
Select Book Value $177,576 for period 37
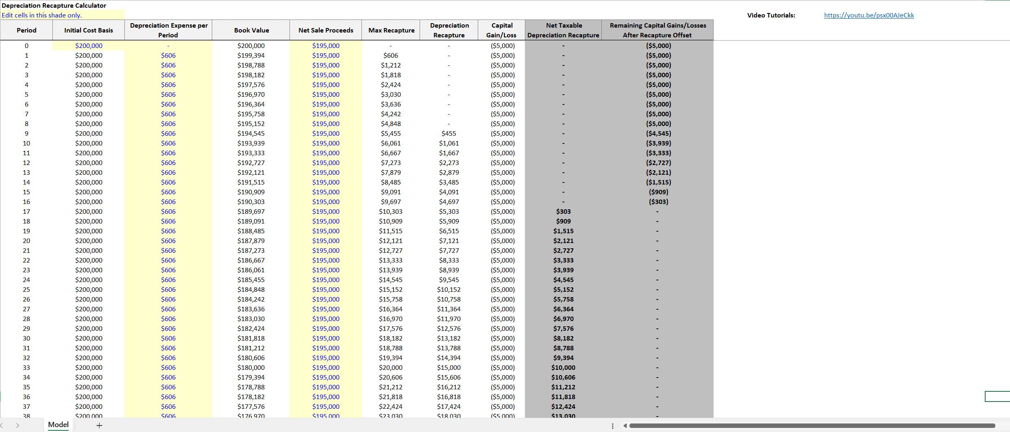tap(251, 406)
